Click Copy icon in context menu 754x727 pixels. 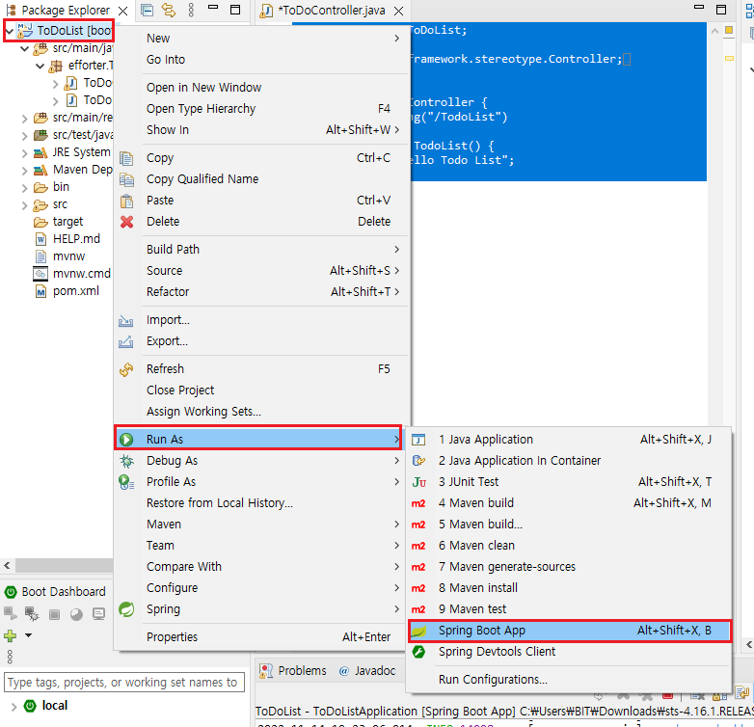coord(126,158)
